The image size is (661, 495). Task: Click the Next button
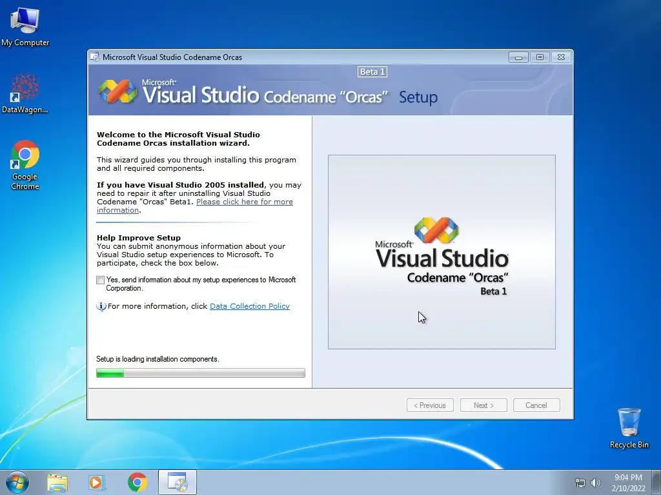[x=483, y=405]
